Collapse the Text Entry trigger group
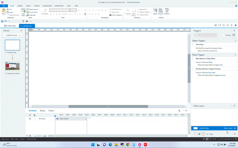The width and height of the screenshot is (238, 148). coord(193,44)
